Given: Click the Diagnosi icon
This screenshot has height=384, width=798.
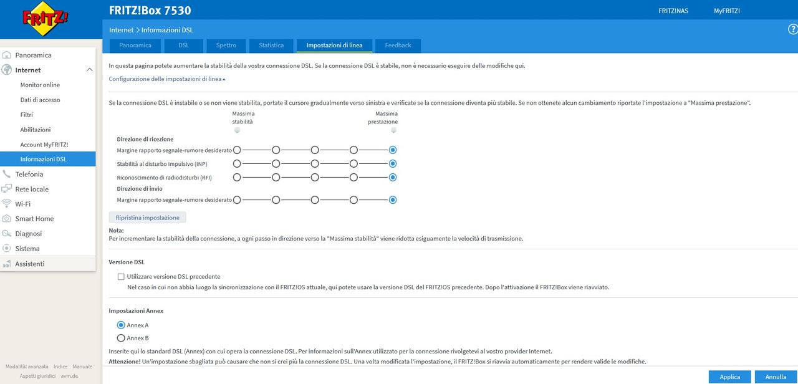Looking at the screenshot, I should point(7,234).
